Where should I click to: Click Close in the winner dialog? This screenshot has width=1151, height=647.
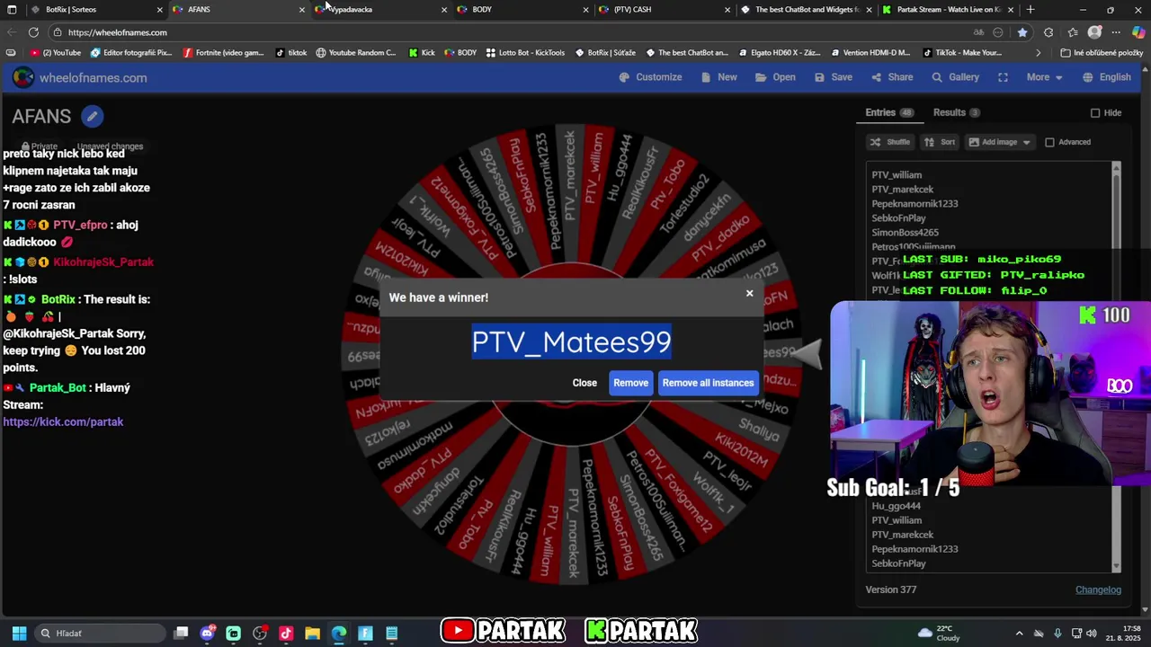coord(584,383)
